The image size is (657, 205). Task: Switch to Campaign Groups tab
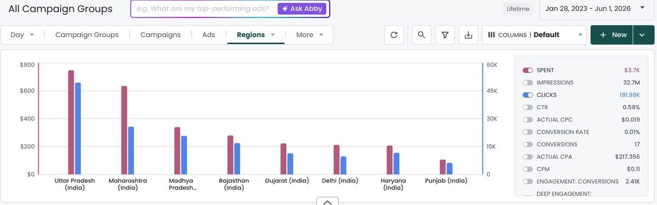click(87, 35)
